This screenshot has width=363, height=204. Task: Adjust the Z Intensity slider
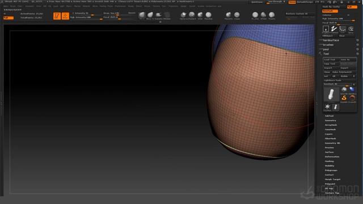(86, 14)
